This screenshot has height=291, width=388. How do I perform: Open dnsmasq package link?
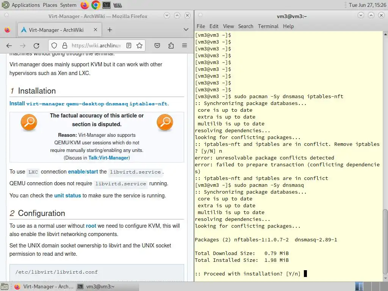tap(117, 104)
